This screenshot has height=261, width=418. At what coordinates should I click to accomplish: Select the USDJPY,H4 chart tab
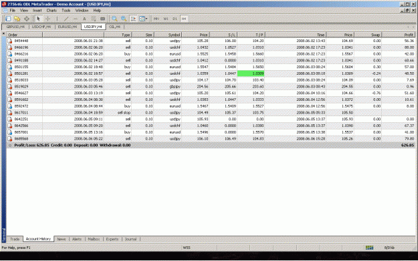(x=93, y=27)
